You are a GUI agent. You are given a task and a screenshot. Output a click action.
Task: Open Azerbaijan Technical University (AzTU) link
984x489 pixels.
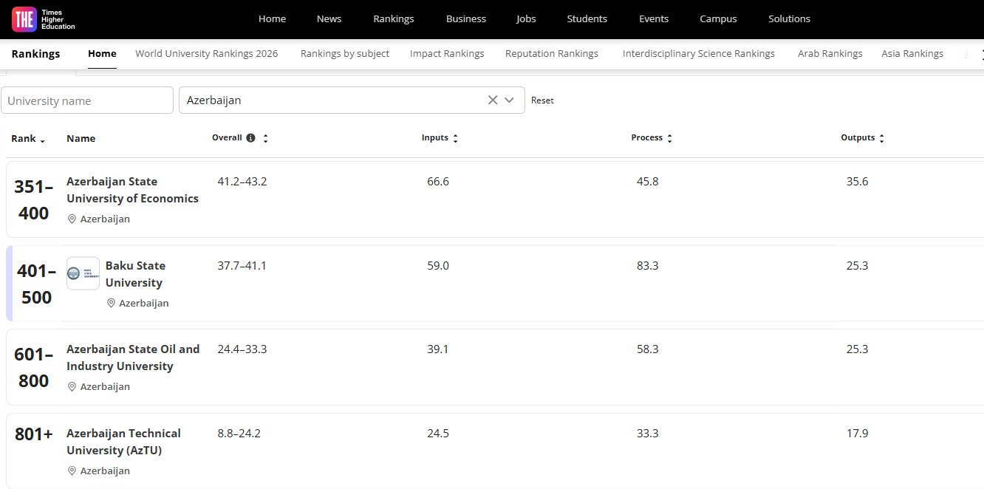click(123, 442)
